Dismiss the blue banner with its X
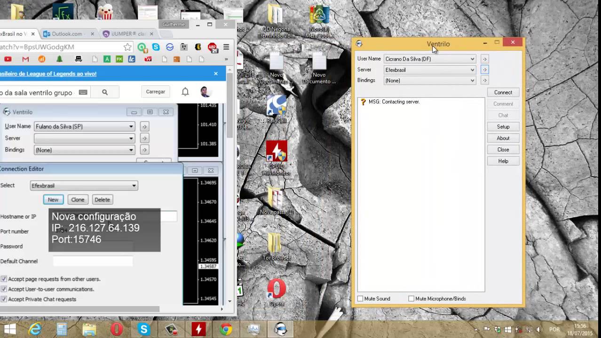This screenshot has height=338, width=601. tap(216, 74)
